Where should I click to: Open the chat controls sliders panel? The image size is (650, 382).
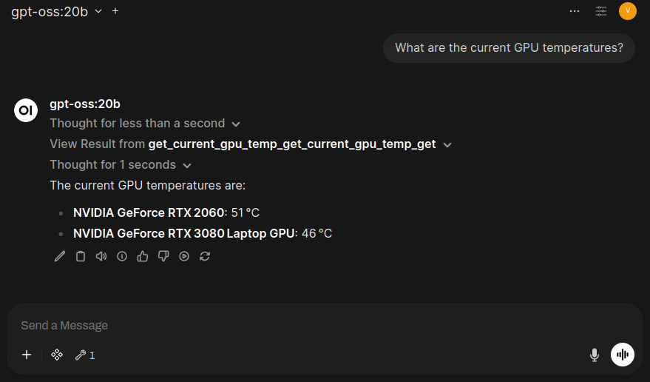tap(601, 11)
